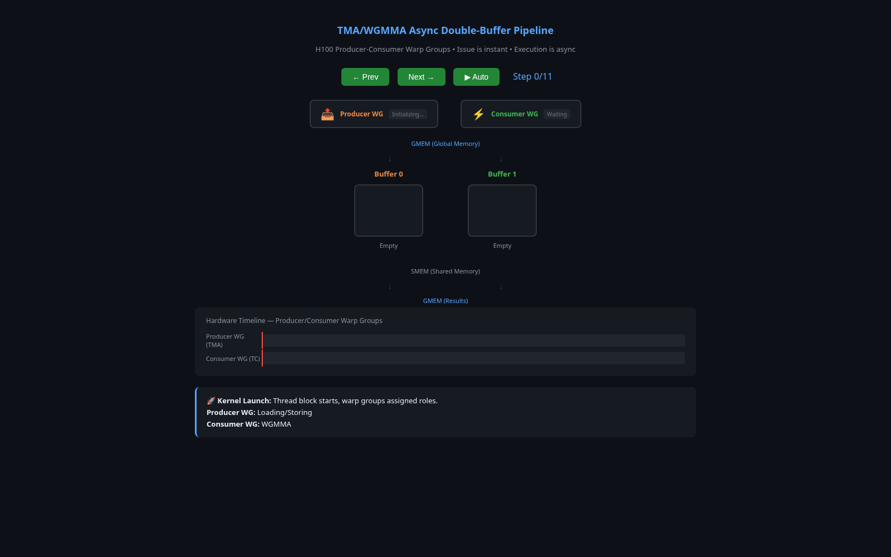Click the Initializing status badge on Producer WG

[408, 114]
